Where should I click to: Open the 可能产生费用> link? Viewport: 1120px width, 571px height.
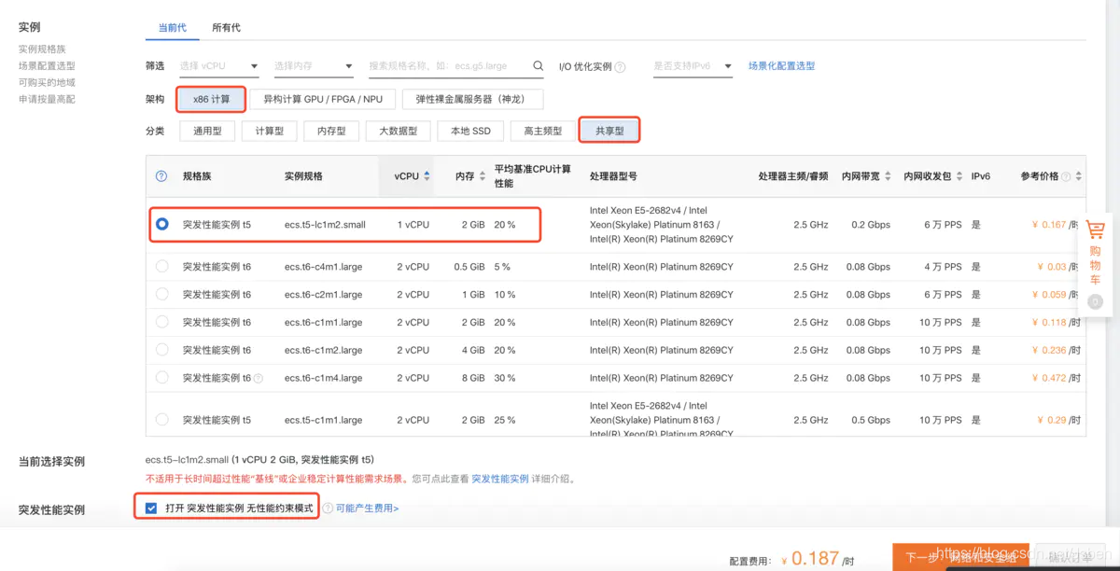coord(367,508)
